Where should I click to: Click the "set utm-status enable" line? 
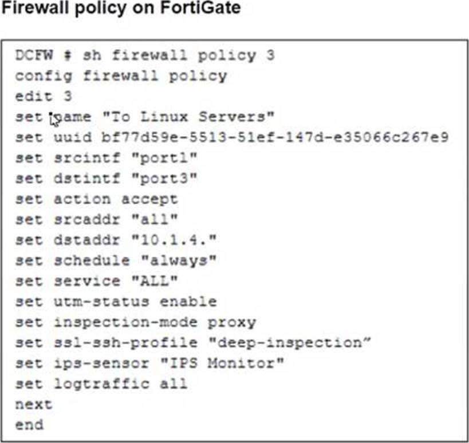tap(116, 302)
